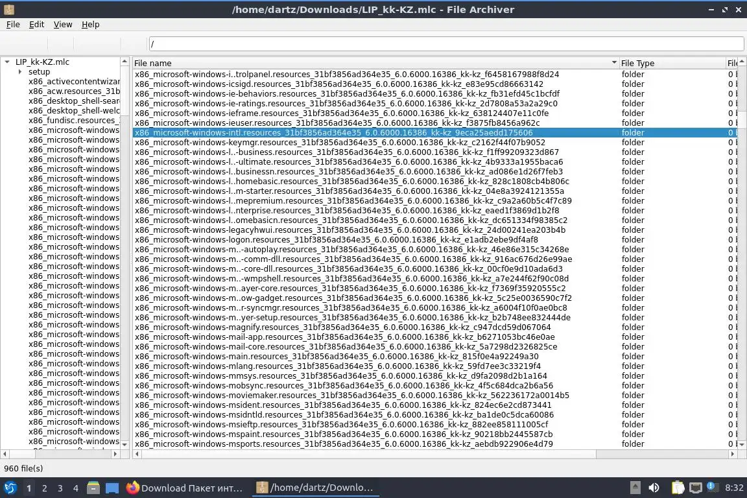The image size is (747, 498).
Task: Select the mail-core.resources folder row
Action: pyautogui.click(x=435, y=347)
